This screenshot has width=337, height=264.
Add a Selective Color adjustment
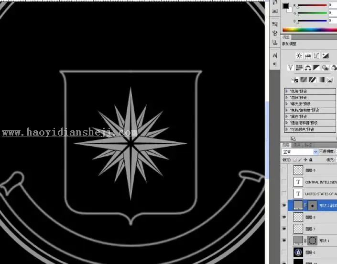point(330,80)
